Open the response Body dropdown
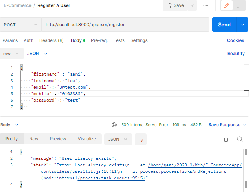Viewport: 251px width, 192px height. tap(9, 125)
